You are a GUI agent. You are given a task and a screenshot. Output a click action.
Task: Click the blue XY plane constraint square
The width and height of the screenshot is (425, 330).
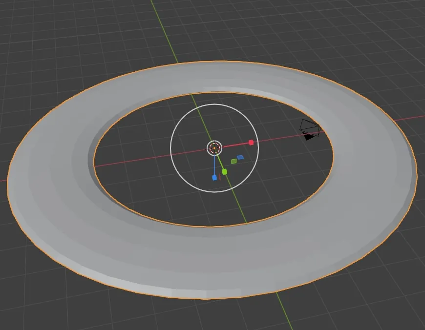tap(240, 157)
